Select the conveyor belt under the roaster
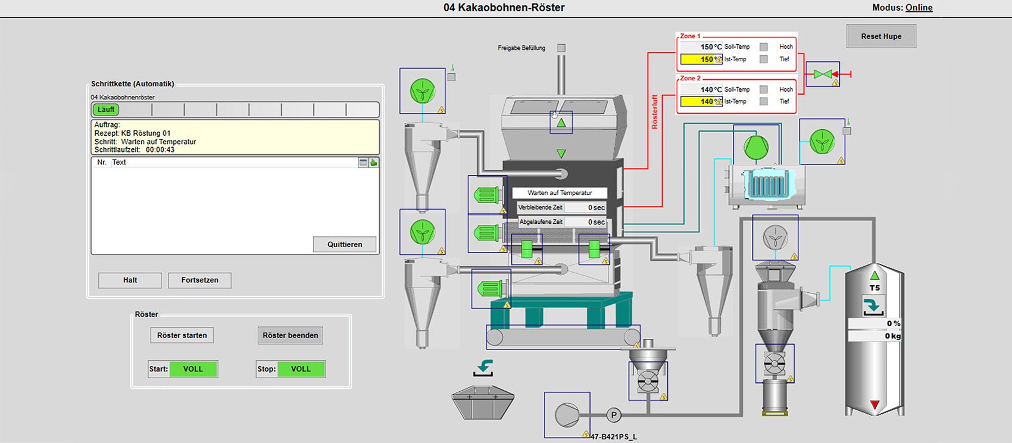Viewport: 1012px width, 443px height. coord(563,337)
